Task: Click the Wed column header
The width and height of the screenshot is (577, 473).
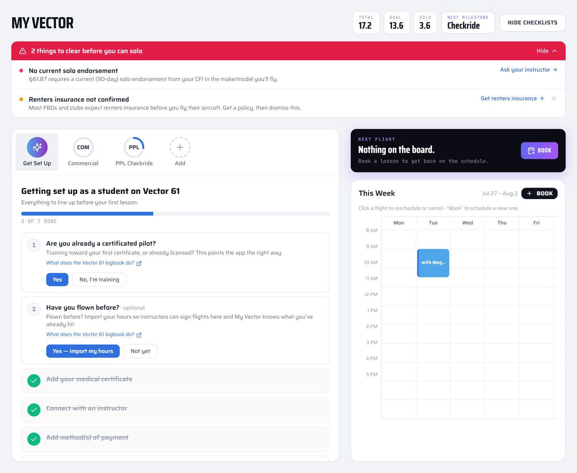Action: pos(467,223)
